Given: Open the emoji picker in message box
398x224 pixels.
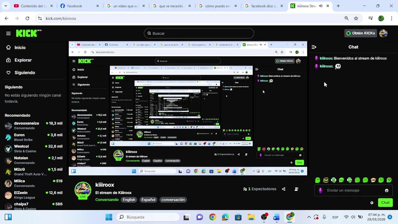Looking at the screenshot, I should point(386,190).
